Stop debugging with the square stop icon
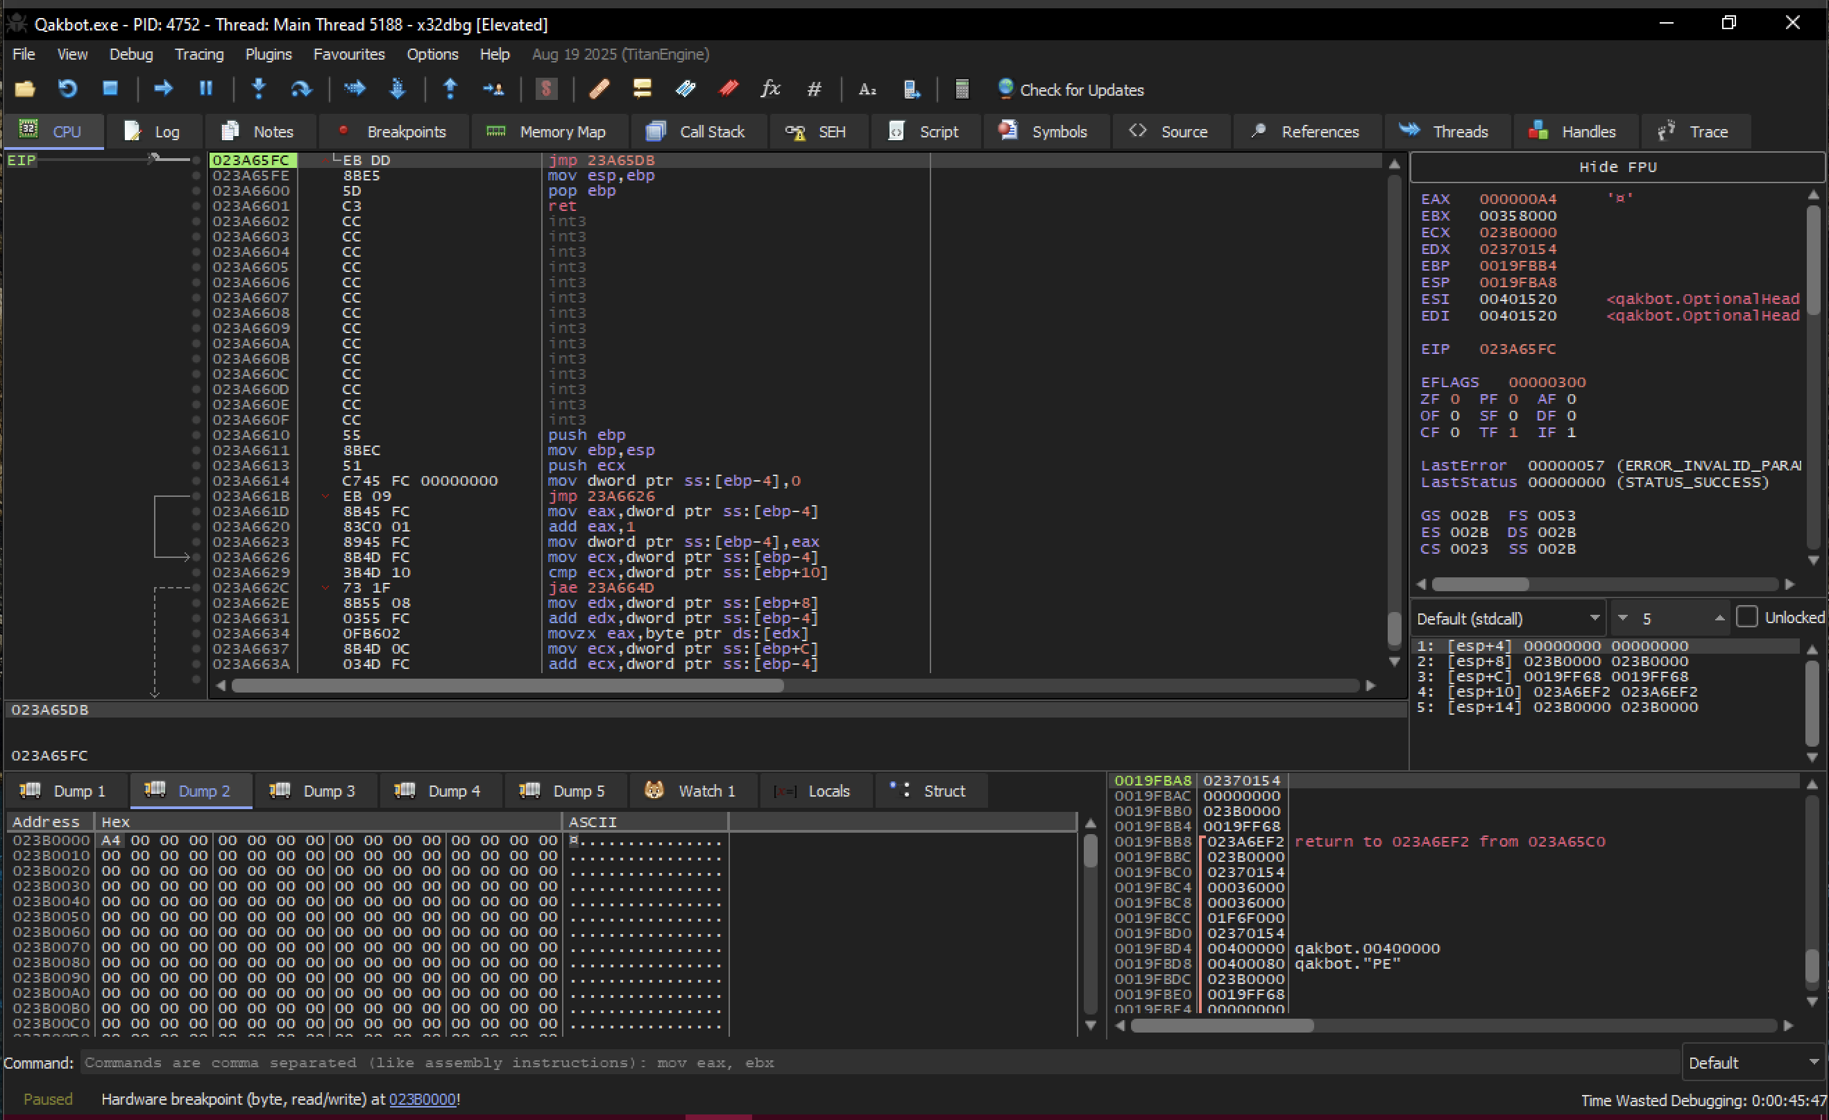 click(x=110, y=89)
